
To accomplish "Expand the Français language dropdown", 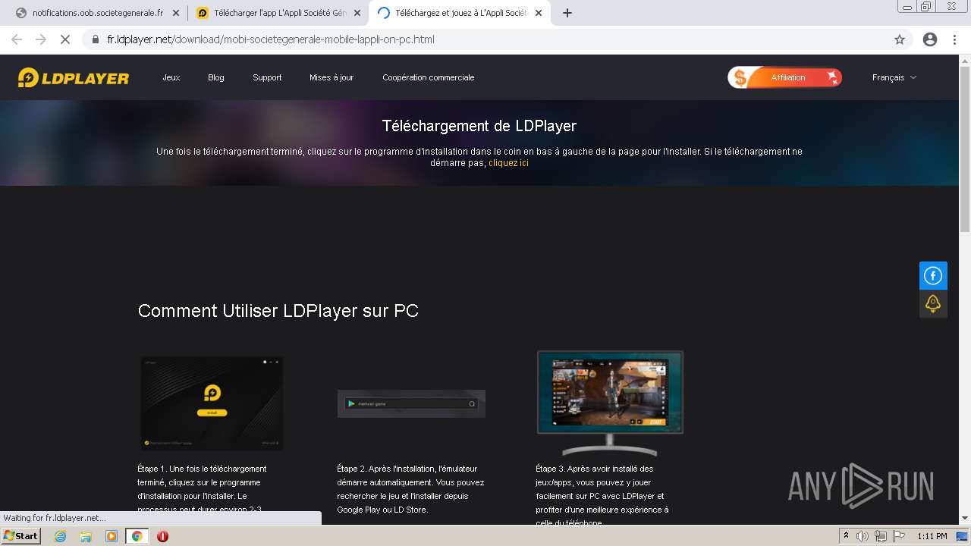I will click(894, 77).
